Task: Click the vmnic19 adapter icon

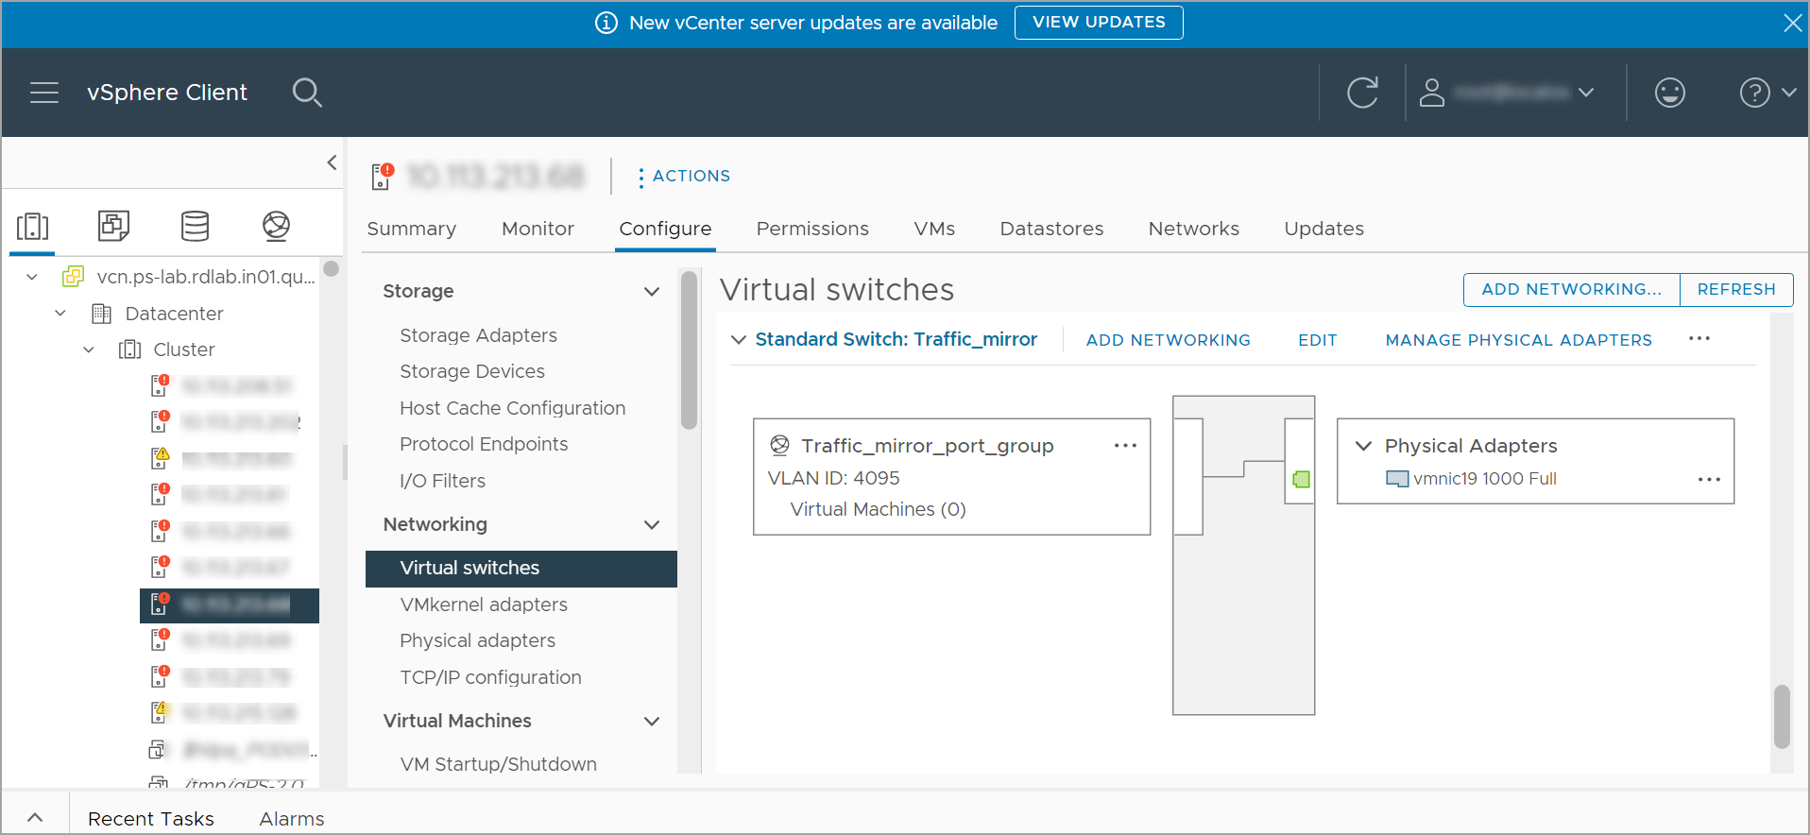Action: [1396, 479]
